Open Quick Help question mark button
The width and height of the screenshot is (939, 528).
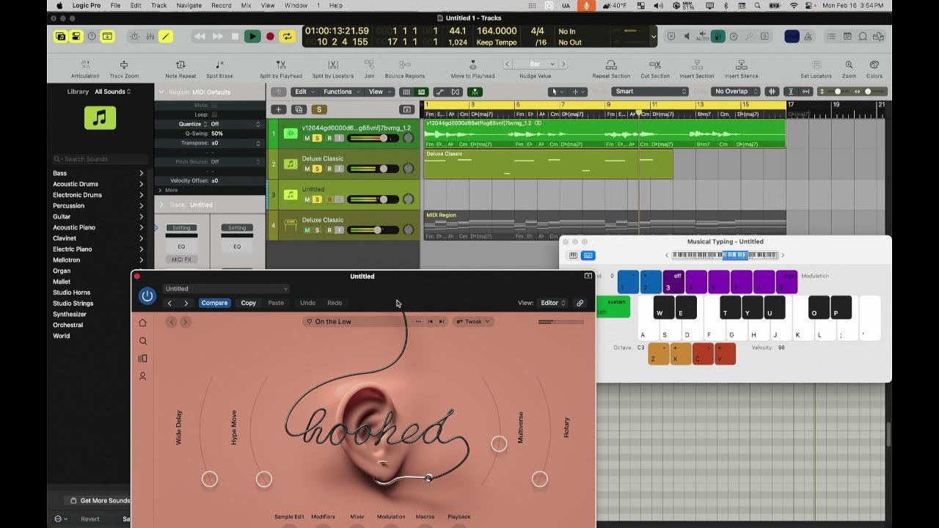(x=92, y=36)
